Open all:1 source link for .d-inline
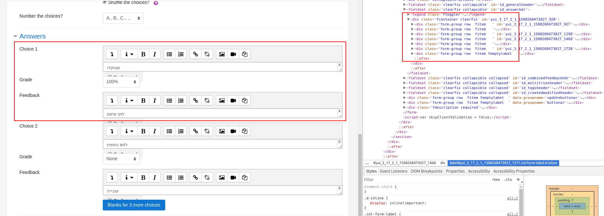 (x=512, y=198)
